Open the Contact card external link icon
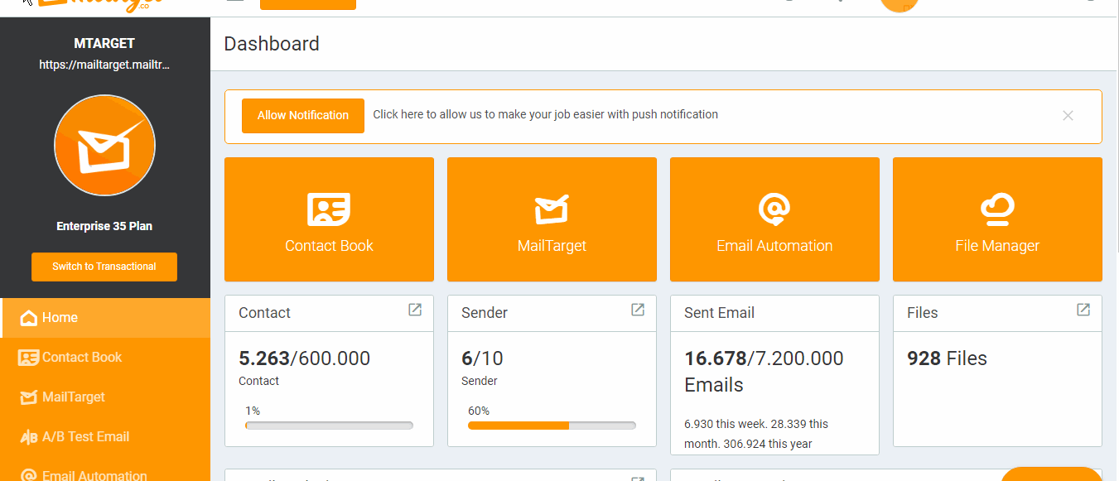 point(414,309)
